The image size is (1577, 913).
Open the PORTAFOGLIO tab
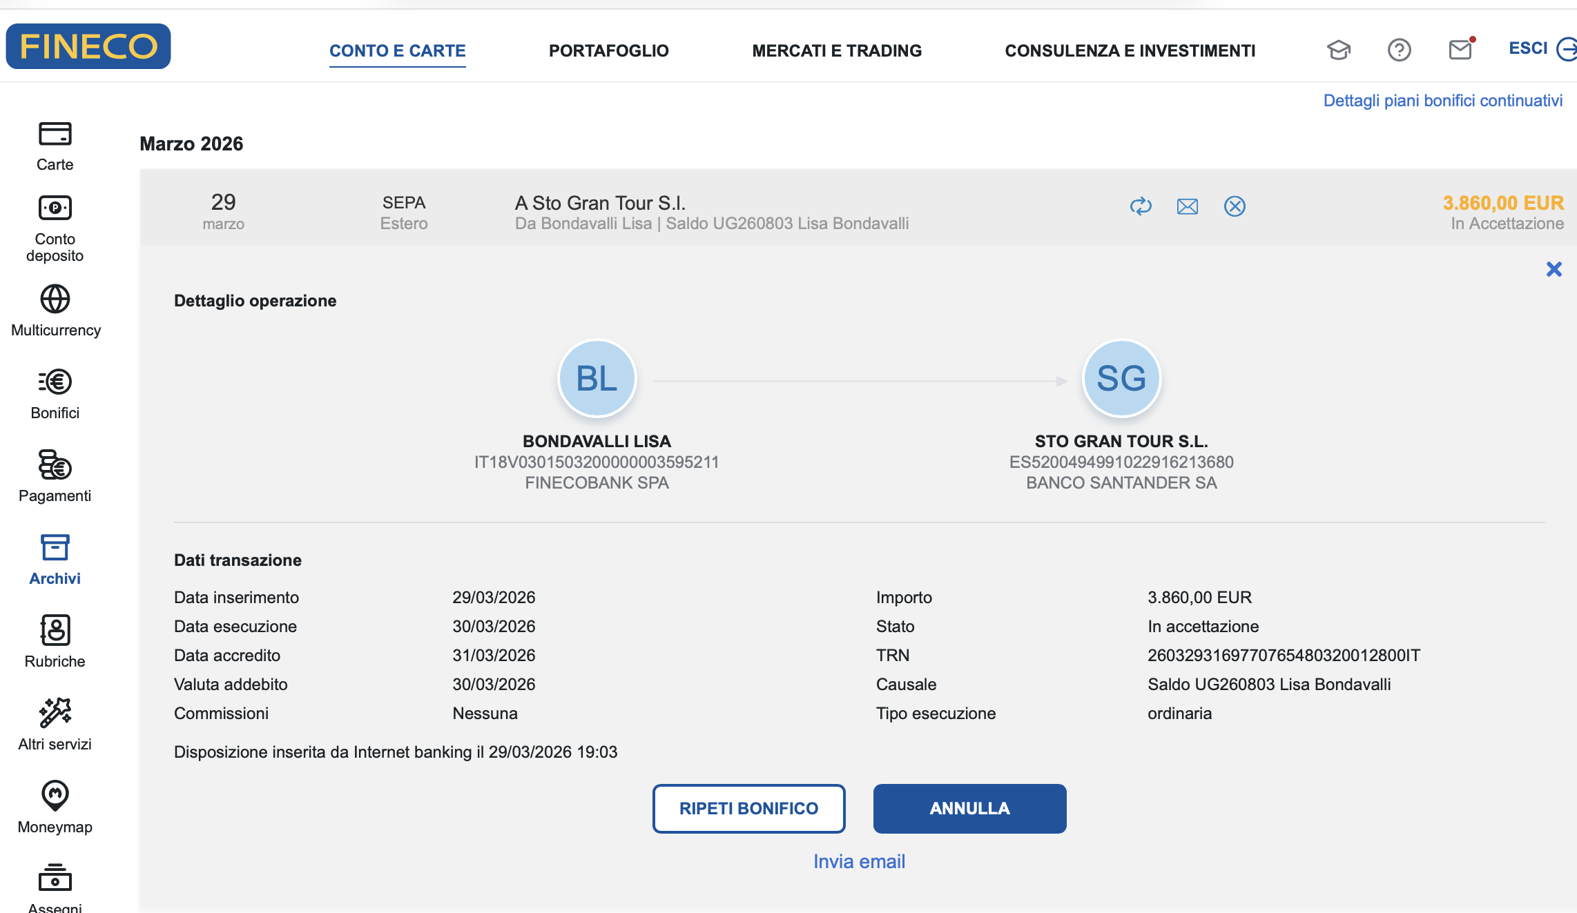pos(609,50)
